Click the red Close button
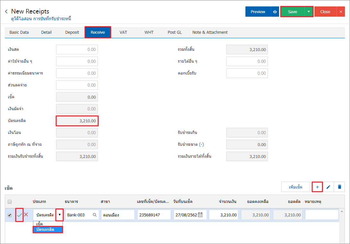350x244 pixels. (x=325, y=12)
